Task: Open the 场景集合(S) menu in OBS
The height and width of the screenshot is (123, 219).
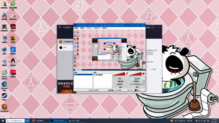Action: (x=97, y=28)
